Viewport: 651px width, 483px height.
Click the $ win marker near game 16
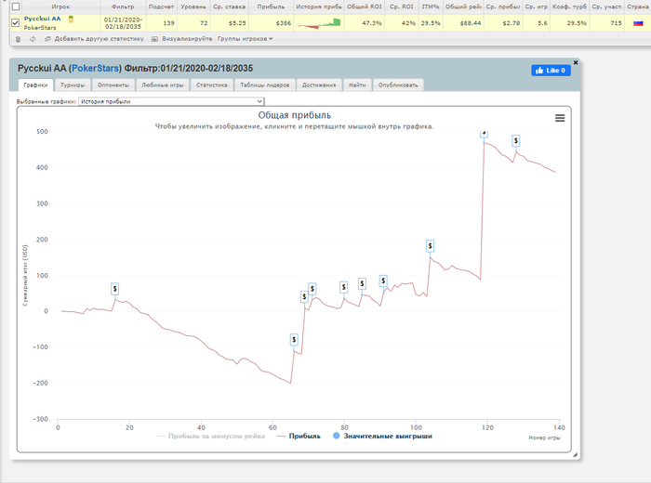point(115,289)
